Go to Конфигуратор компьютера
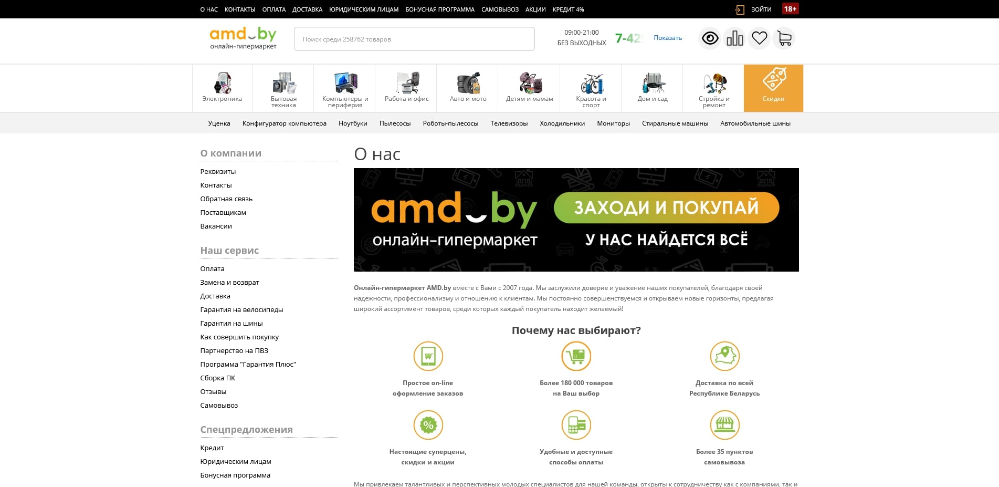This screenshot has height=487, width=999. tap(284, 123)
